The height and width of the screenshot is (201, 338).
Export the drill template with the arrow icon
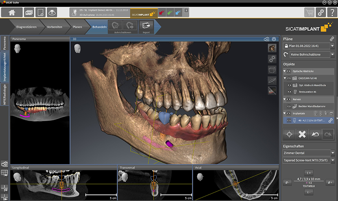click(x=130, y=26)
